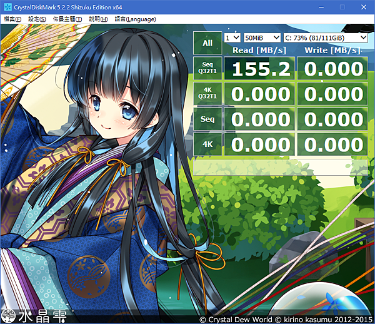Click the Read [MB/s] column header
The height and width of the screenshot is (324, 375).
pos(259,50)
